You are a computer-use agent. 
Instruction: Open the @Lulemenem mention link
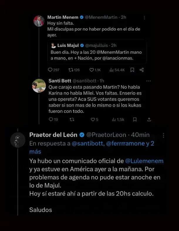click(x=144, y=161)
